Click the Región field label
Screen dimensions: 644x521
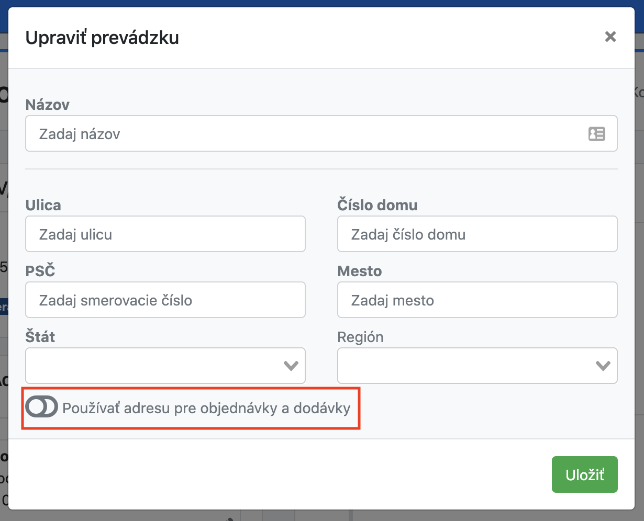point(360,337)
